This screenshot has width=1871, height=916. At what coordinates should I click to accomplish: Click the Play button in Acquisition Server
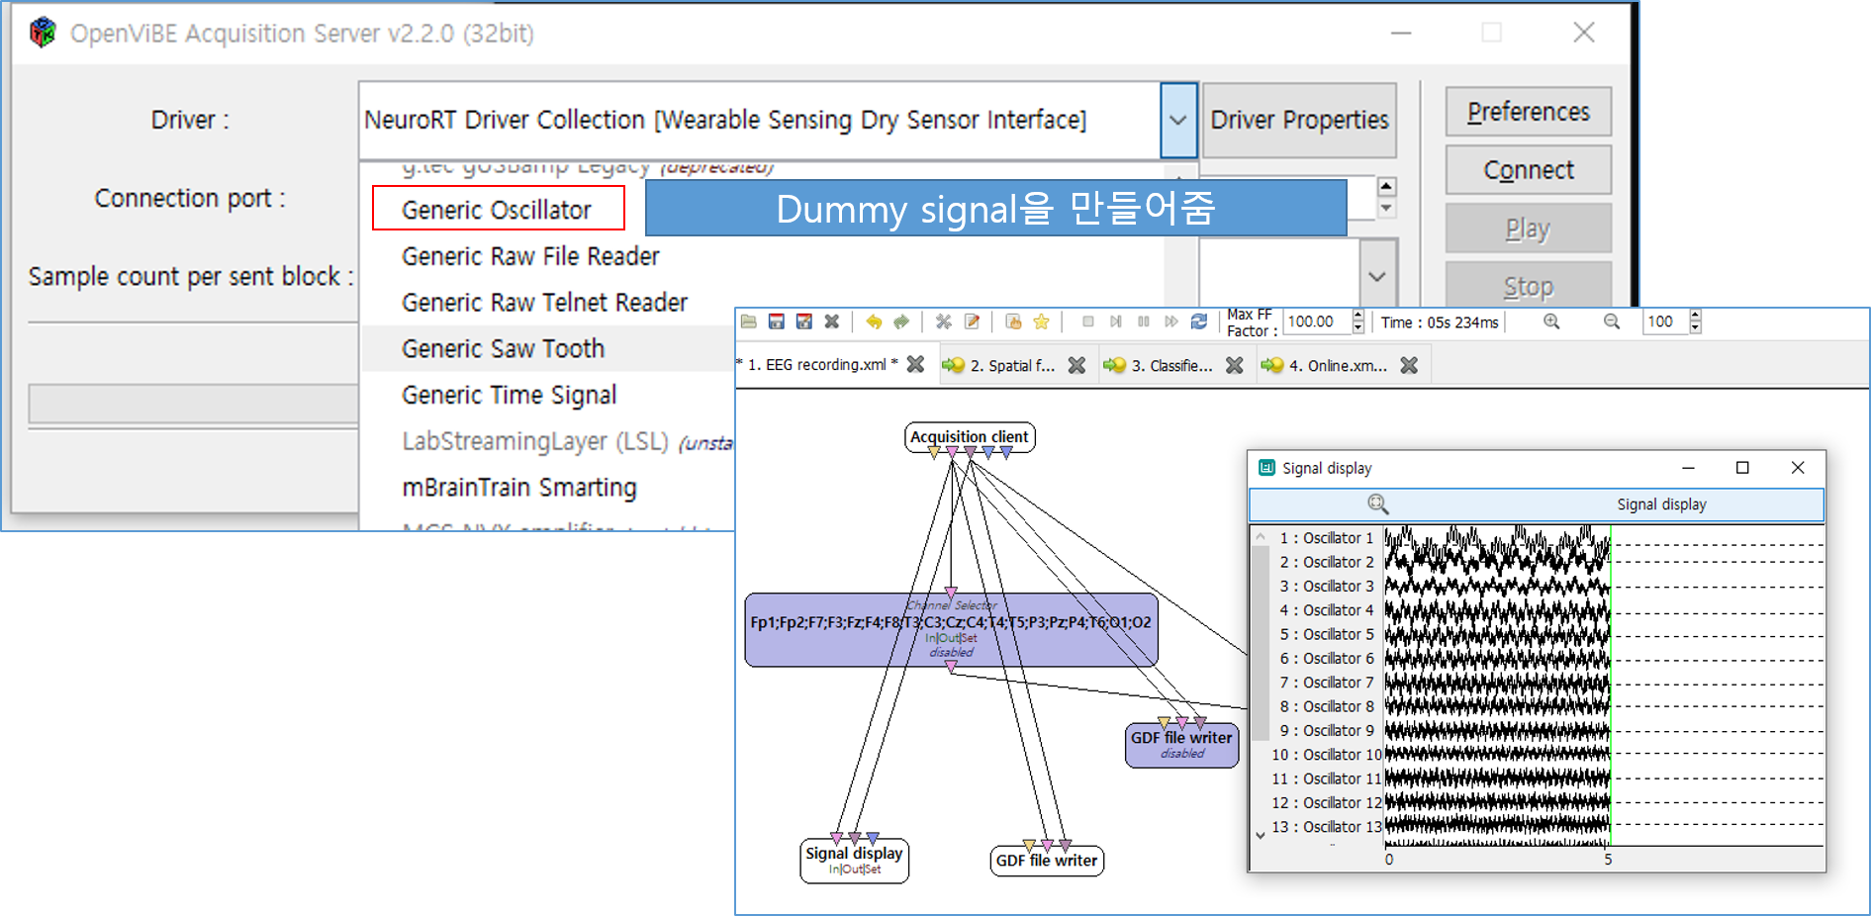[1529, 229]
